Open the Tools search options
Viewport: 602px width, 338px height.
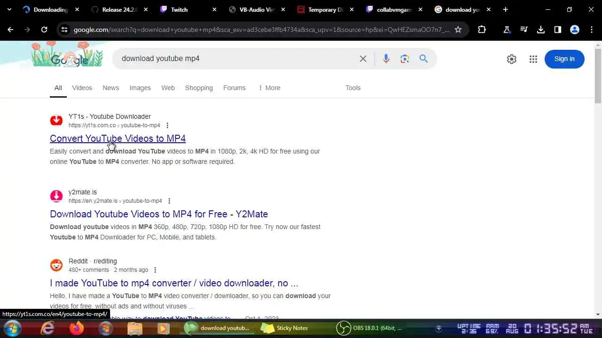353,88
